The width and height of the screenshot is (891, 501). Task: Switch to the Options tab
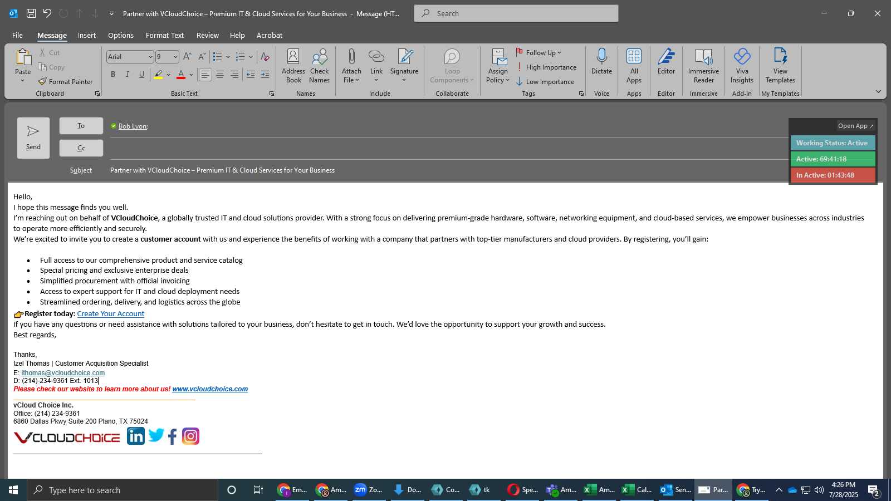[x=121, y=35]
